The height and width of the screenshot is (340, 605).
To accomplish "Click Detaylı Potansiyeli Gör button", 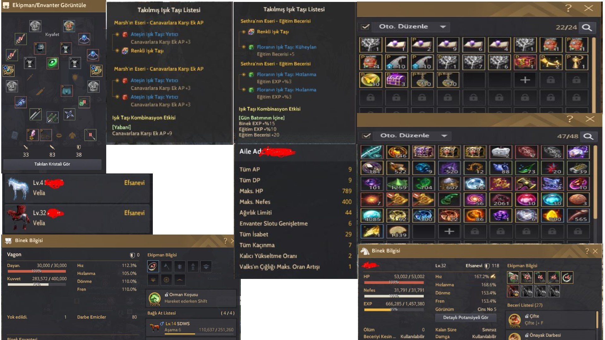I will (x=466, y=317).
